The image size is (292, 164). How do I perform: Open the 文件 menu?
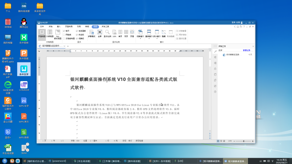pyautogui.click(x=42, y=26)
